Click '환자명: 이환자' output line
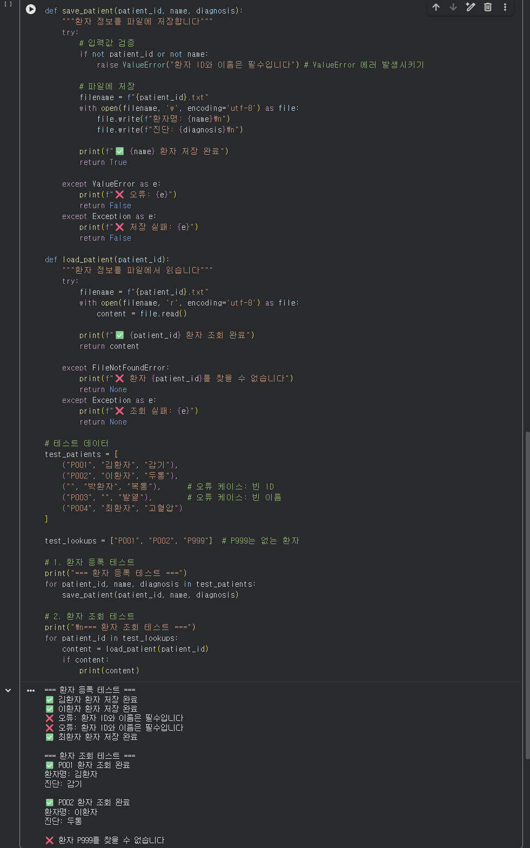This screenshot has height=848, width=530. coord(71,812)
